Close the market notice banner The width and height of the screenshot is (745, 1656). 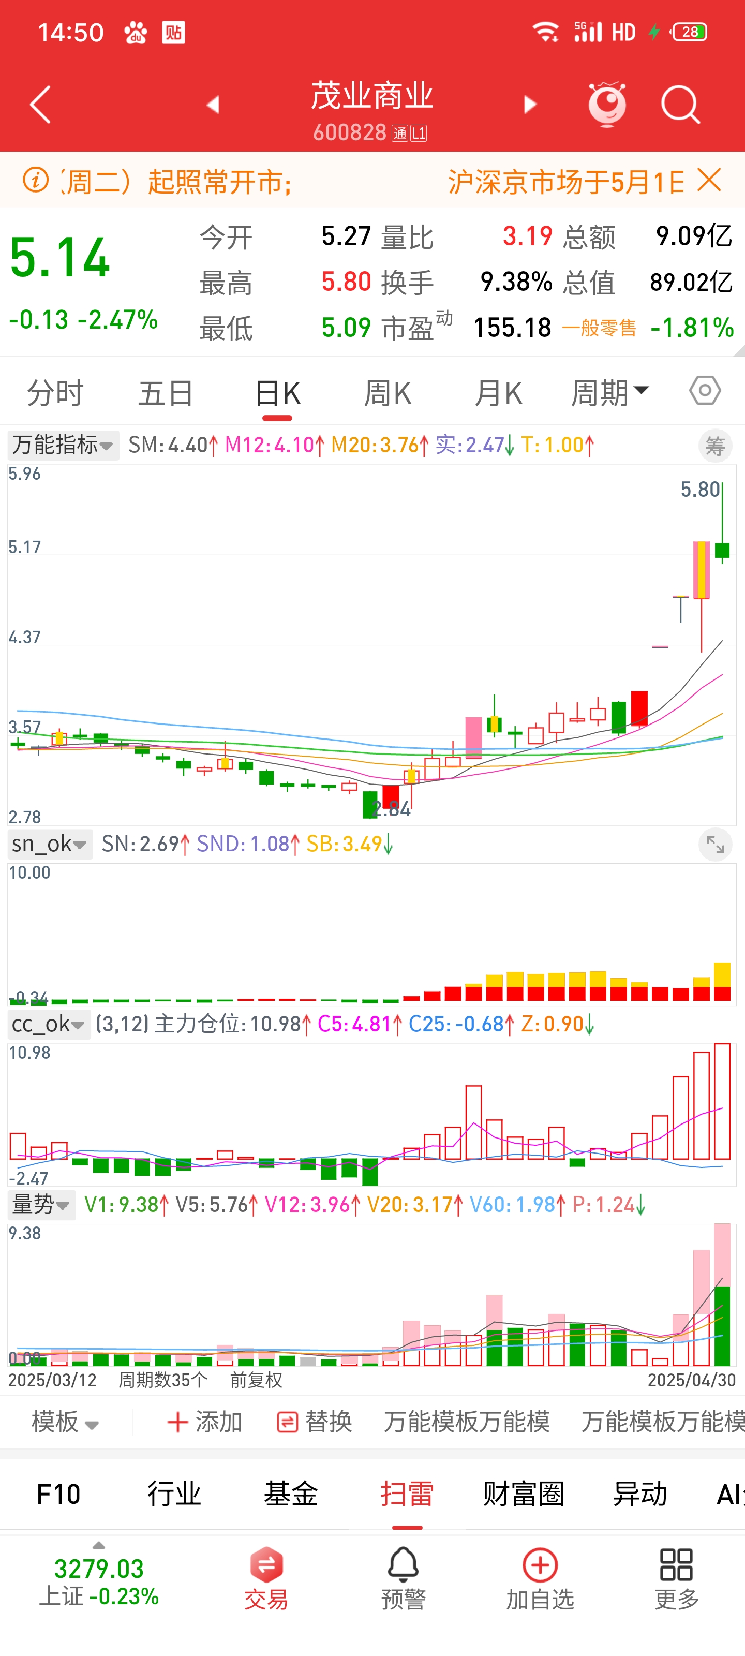pyautogui.click(x=709, y=181)
